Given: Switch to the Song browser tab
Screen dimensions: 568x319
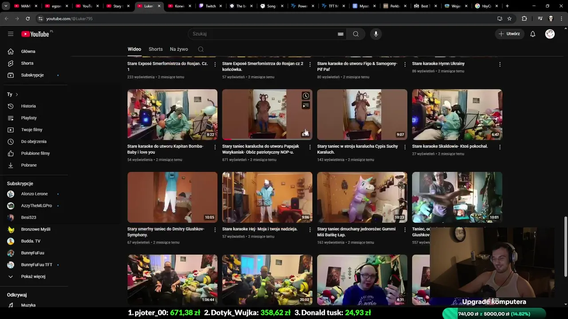Looking at the screenshot, I should click(x=271, y=6).
